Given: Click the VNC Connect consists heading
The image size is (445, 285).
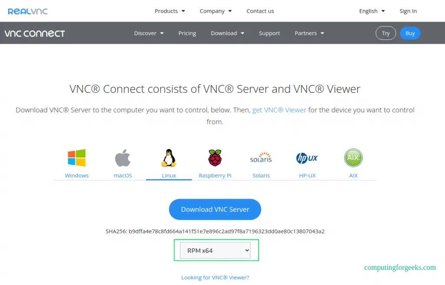Looking at the screenshot, I should 215,89.
